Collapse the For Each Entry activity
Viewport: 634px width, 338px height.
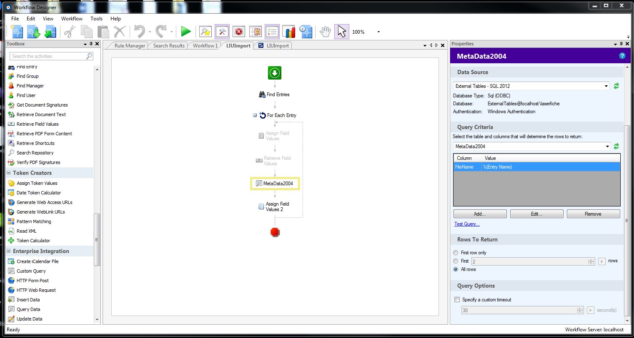(x=255, y=115)
